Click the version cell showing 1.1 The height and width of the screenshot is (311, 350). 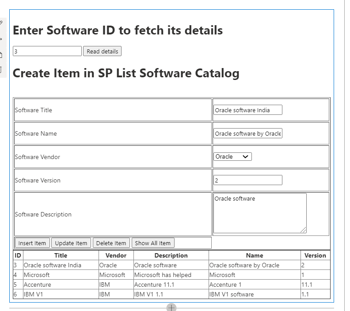(x=315, y=295)
